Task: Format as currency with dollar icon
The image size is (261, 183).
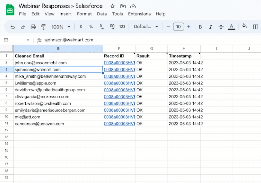Action: (81, 27)
